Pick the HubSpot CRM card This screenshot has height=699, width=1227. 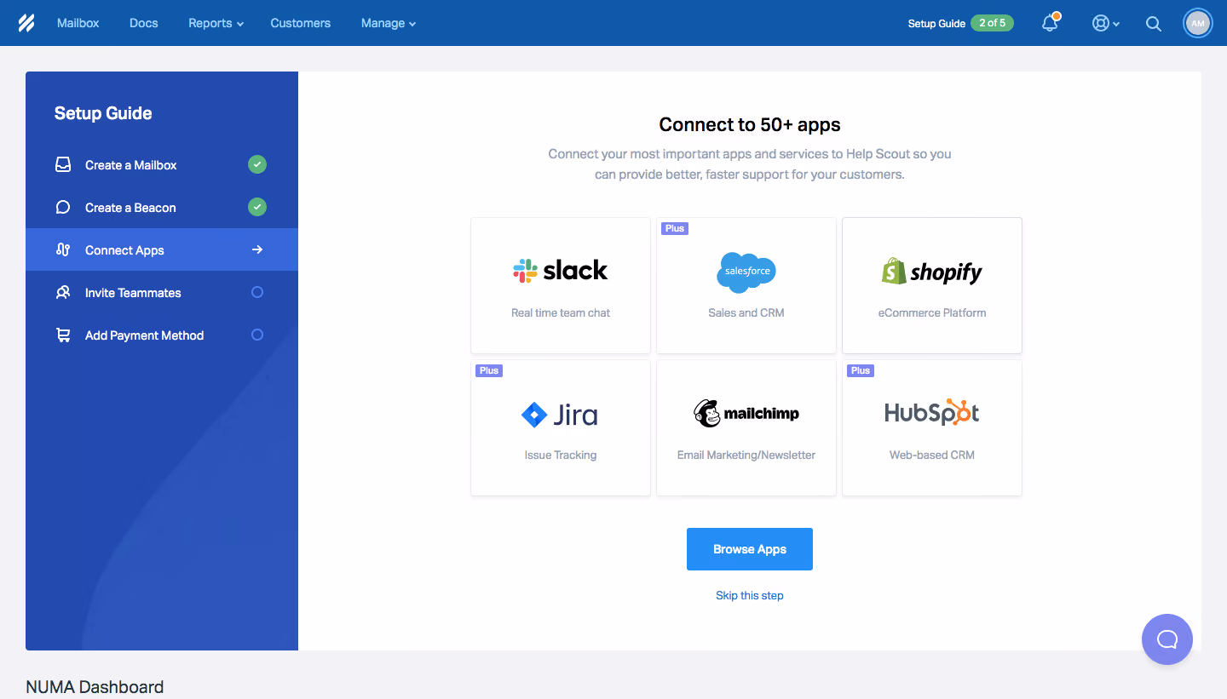(x=932, y=427)
